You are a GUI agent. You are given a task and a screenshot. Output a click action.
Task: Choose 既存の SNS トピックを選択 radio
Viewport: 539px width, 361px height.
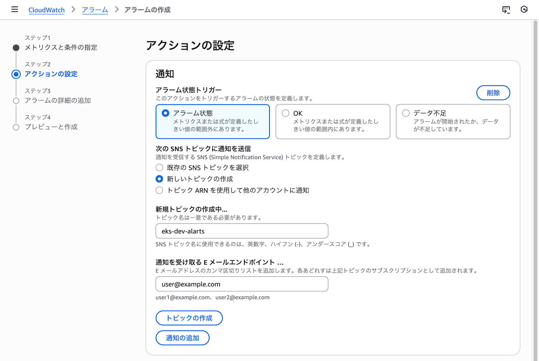tap(160, 168)
